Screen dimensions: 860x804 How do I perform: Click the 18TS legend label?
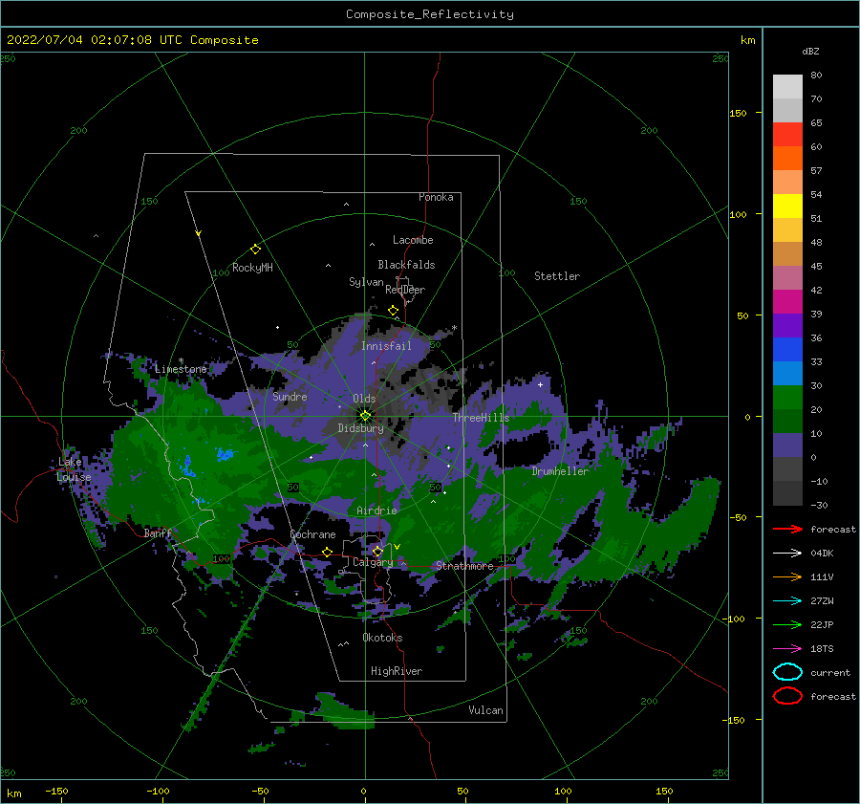pyautogui.click(x=822, y=649)
